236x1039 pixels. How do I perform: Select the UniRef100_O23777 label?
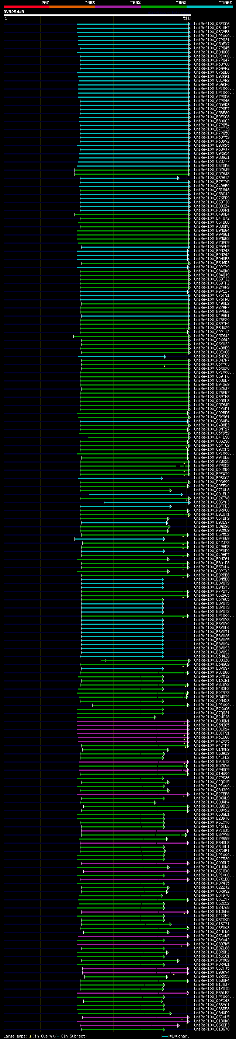click(x=212, y=162)
